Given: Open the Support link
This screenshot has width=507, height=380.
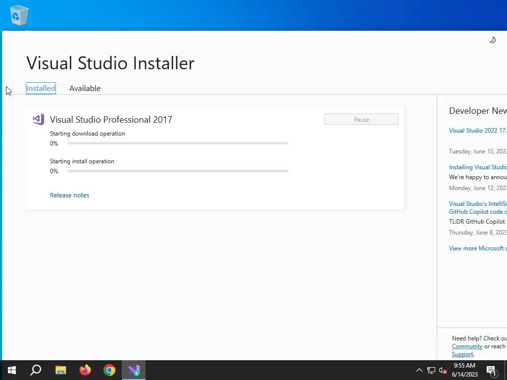Looking at the screenshot, I should coord(462,354).
